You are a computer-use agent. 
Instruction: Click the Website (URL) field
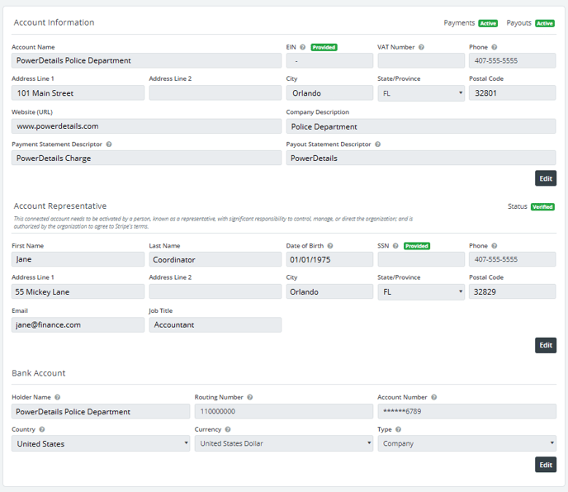point(146,126)
